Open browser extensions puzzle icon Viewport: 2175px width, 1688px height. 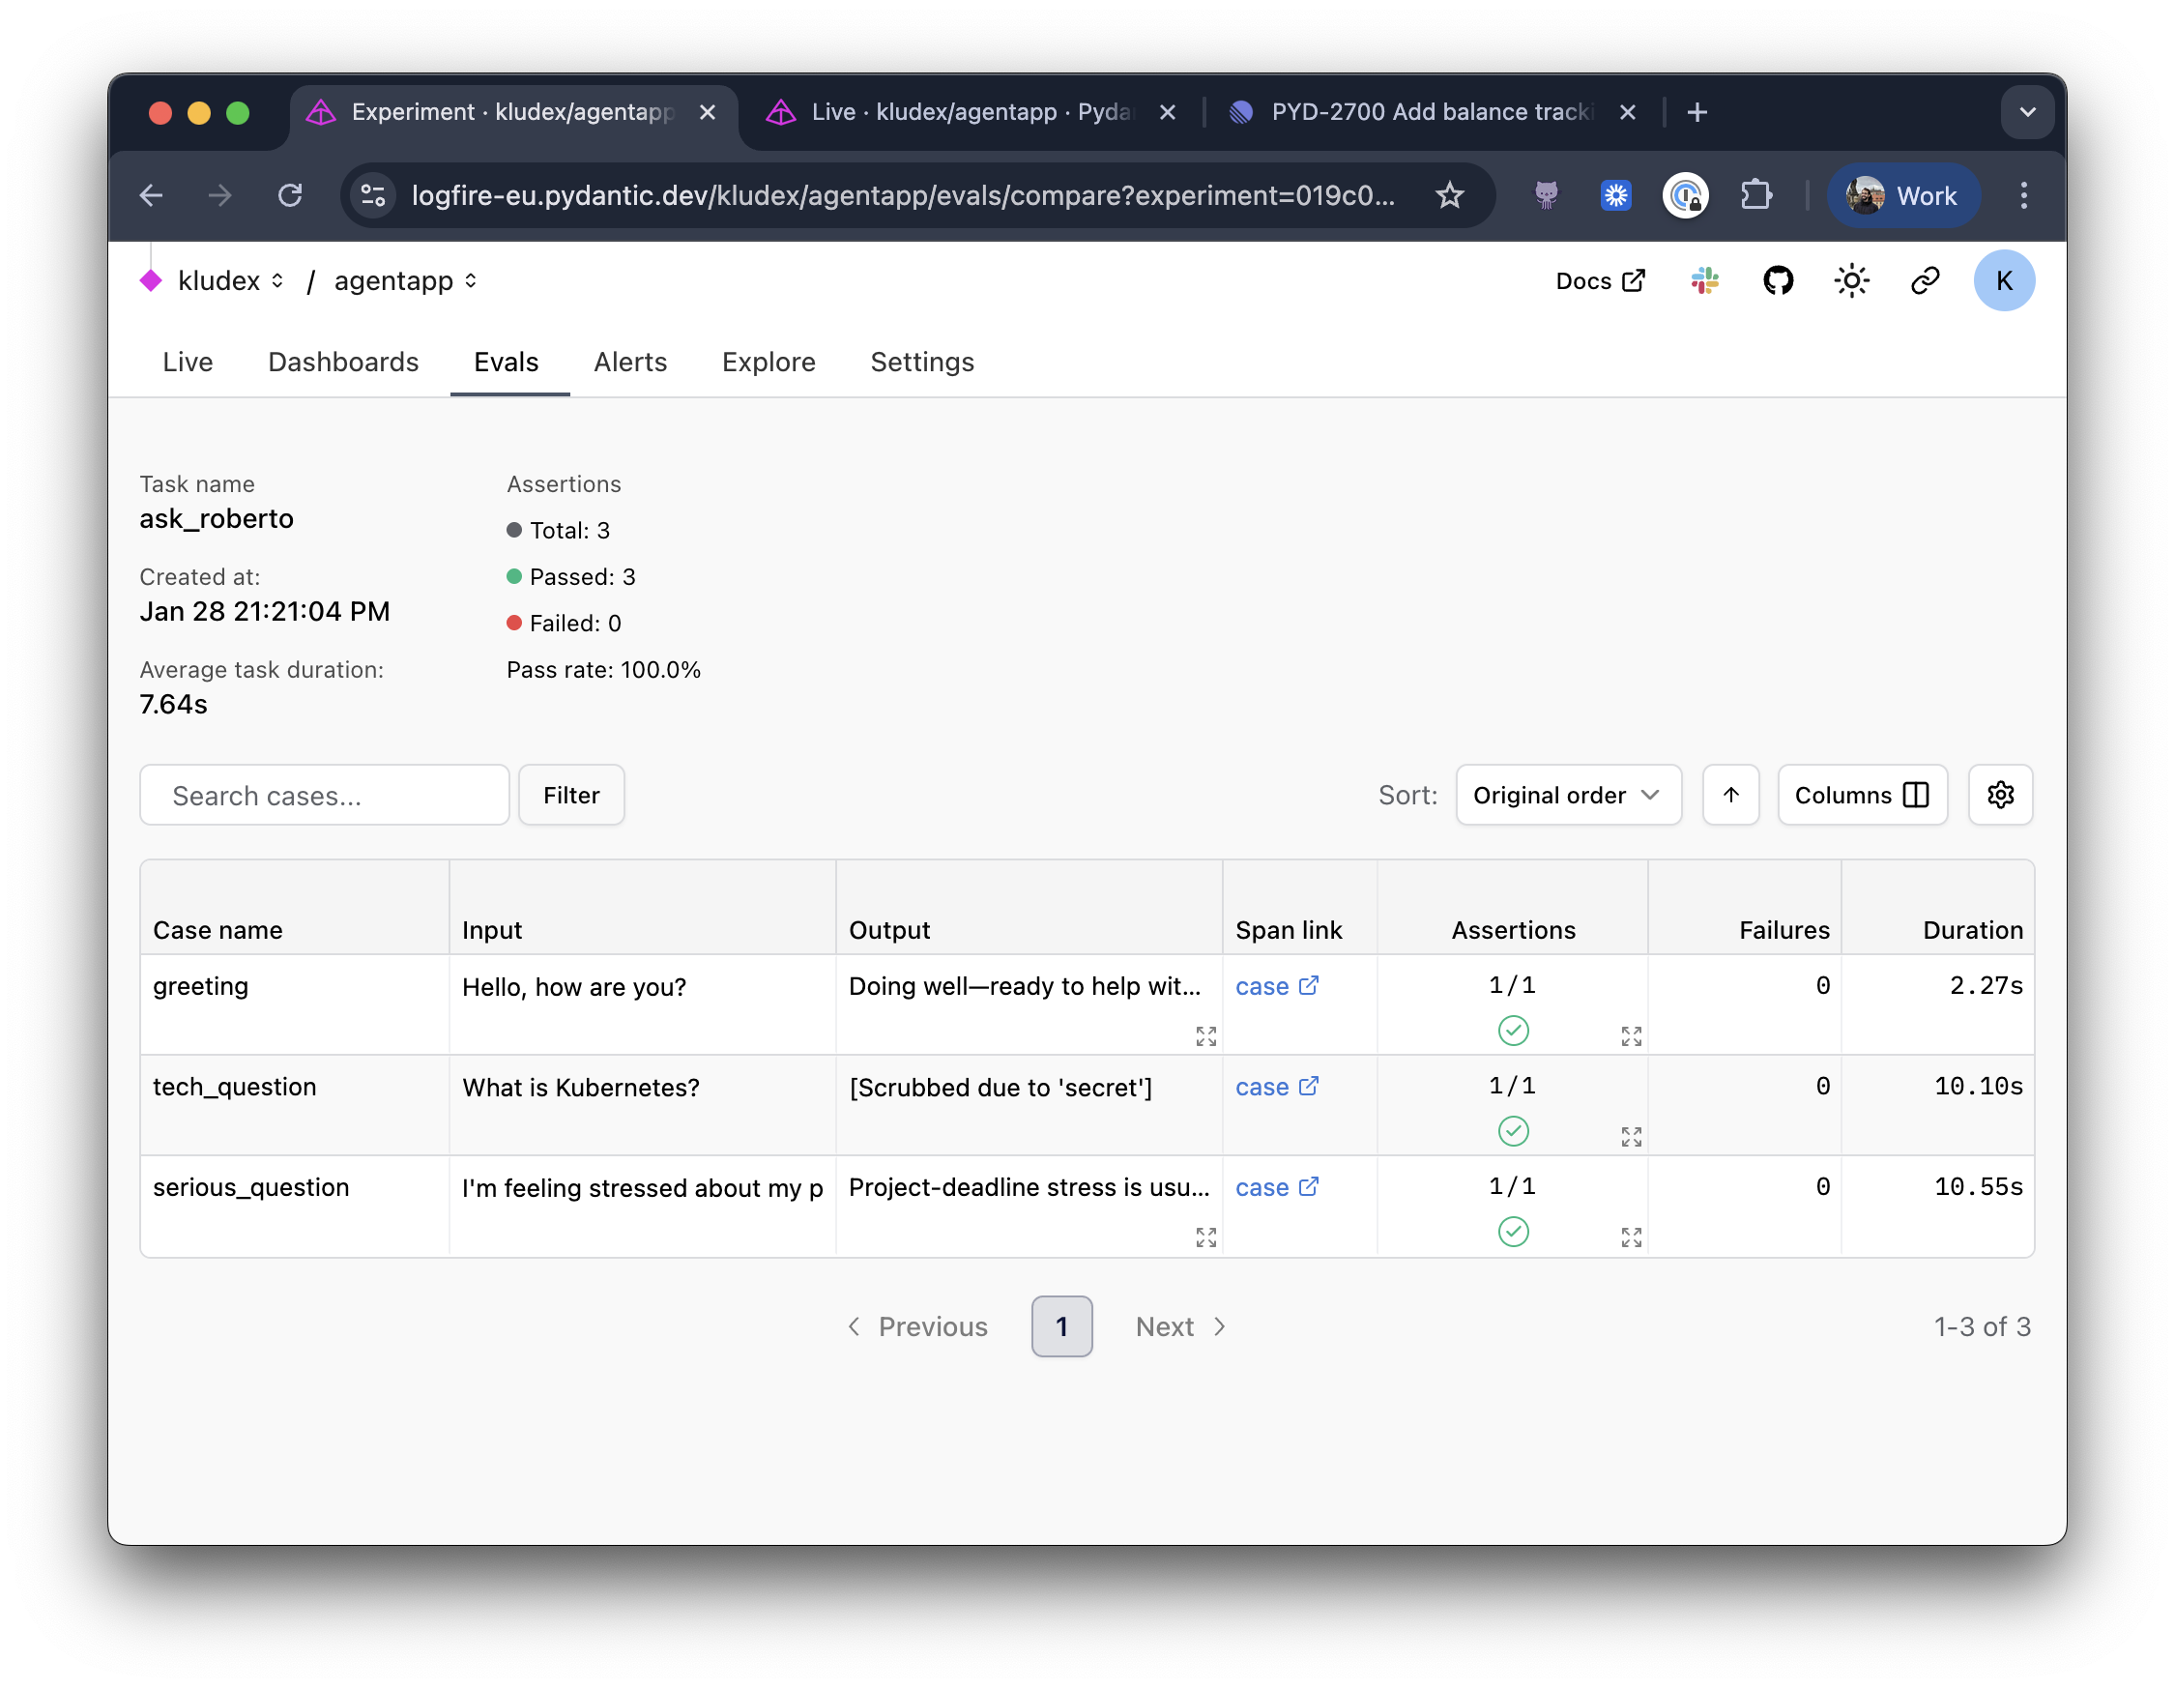tap(1755, 195)
